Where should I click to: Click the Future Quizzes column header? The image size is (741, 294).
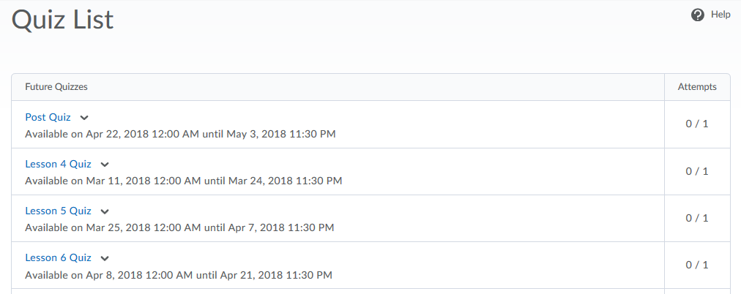56,87
